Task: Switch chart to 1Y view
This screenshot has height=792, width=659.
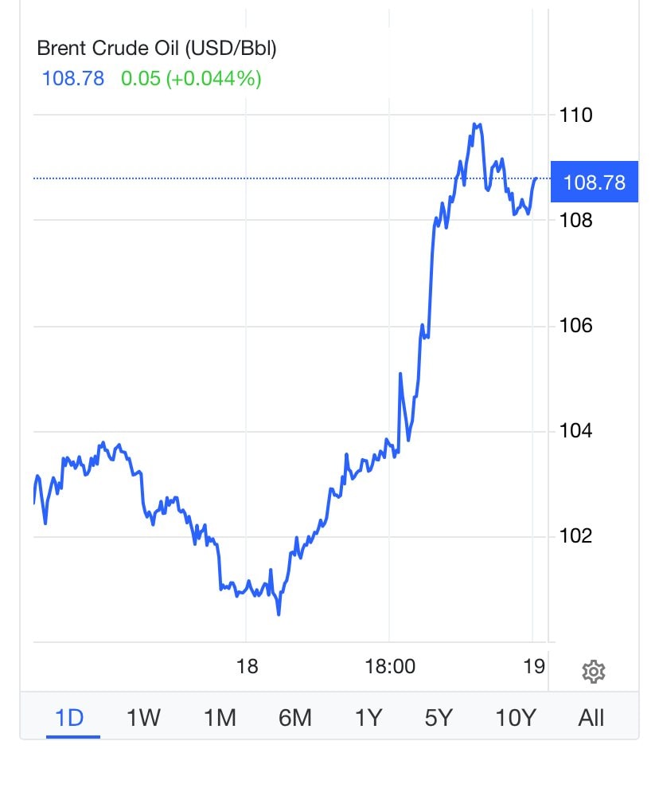Action: [368, 717]
